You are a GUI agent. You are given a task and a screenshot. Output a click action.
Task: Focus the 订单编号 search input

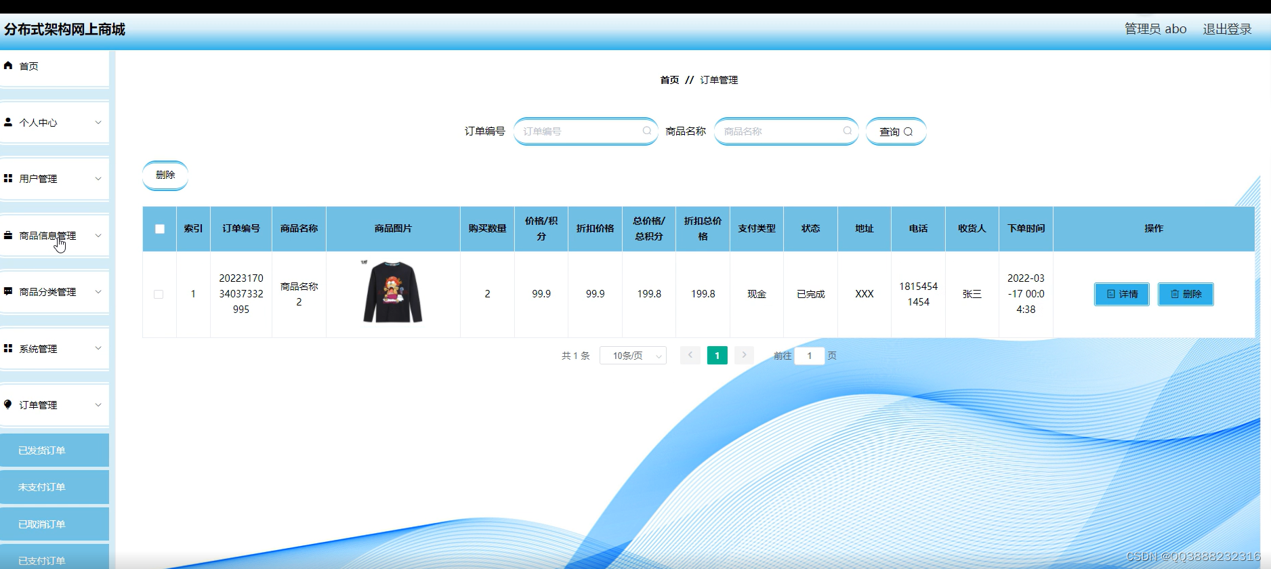click(x=585, y=131)
